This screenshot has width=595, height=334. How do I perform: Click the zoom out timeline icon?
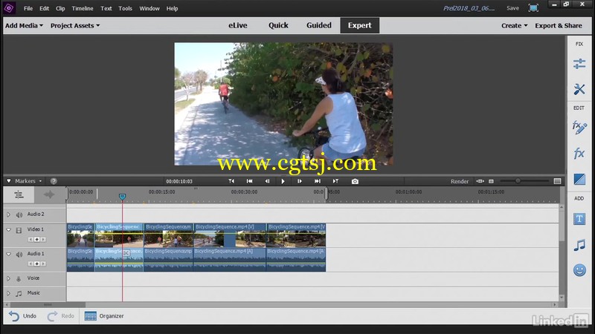coord(491,181)
